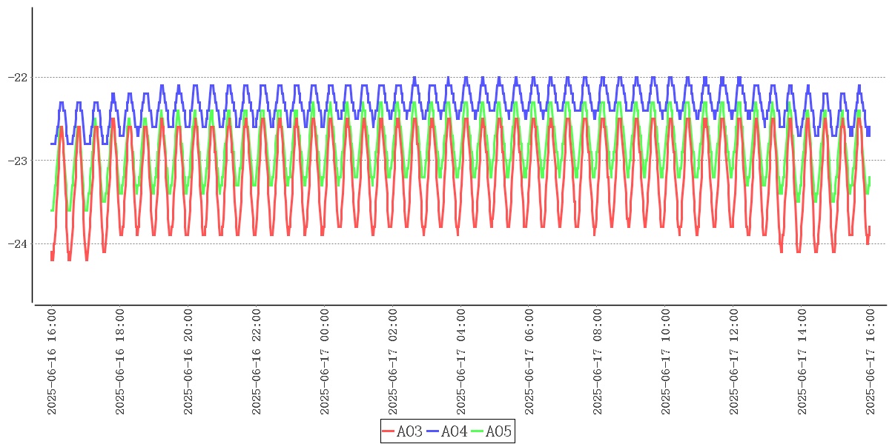The image size is (895, 444).
Task: Click the -22 y-axis tick label
Action: point(17,77)
